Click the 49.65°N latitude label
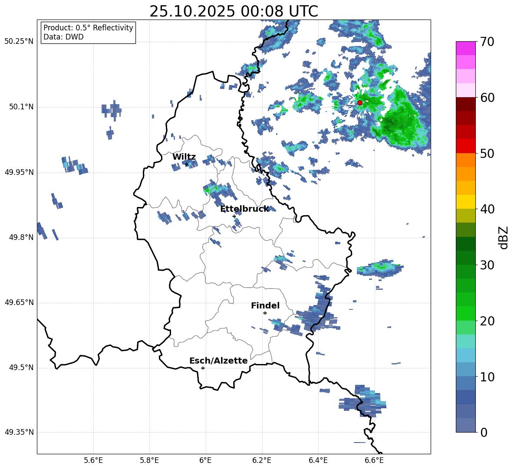 tap(19, 302)
